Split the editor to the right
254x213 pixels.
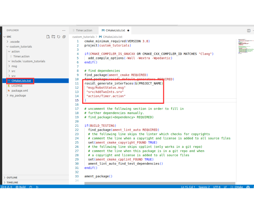(249, 31)
